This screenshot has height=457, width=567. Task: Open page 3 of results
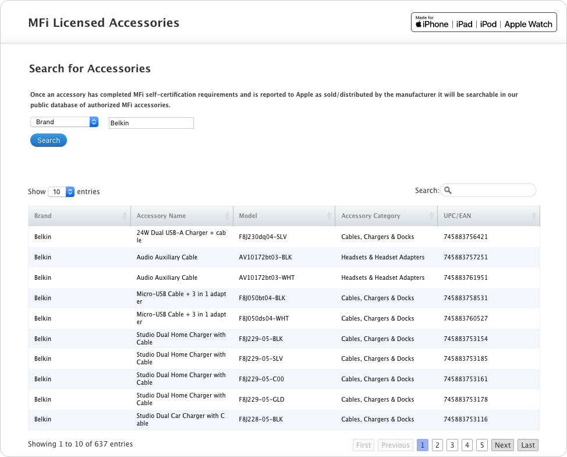pos(452,445)
